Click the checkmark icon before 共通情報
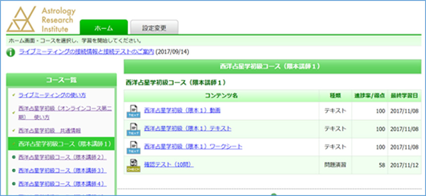 point(13,131)
